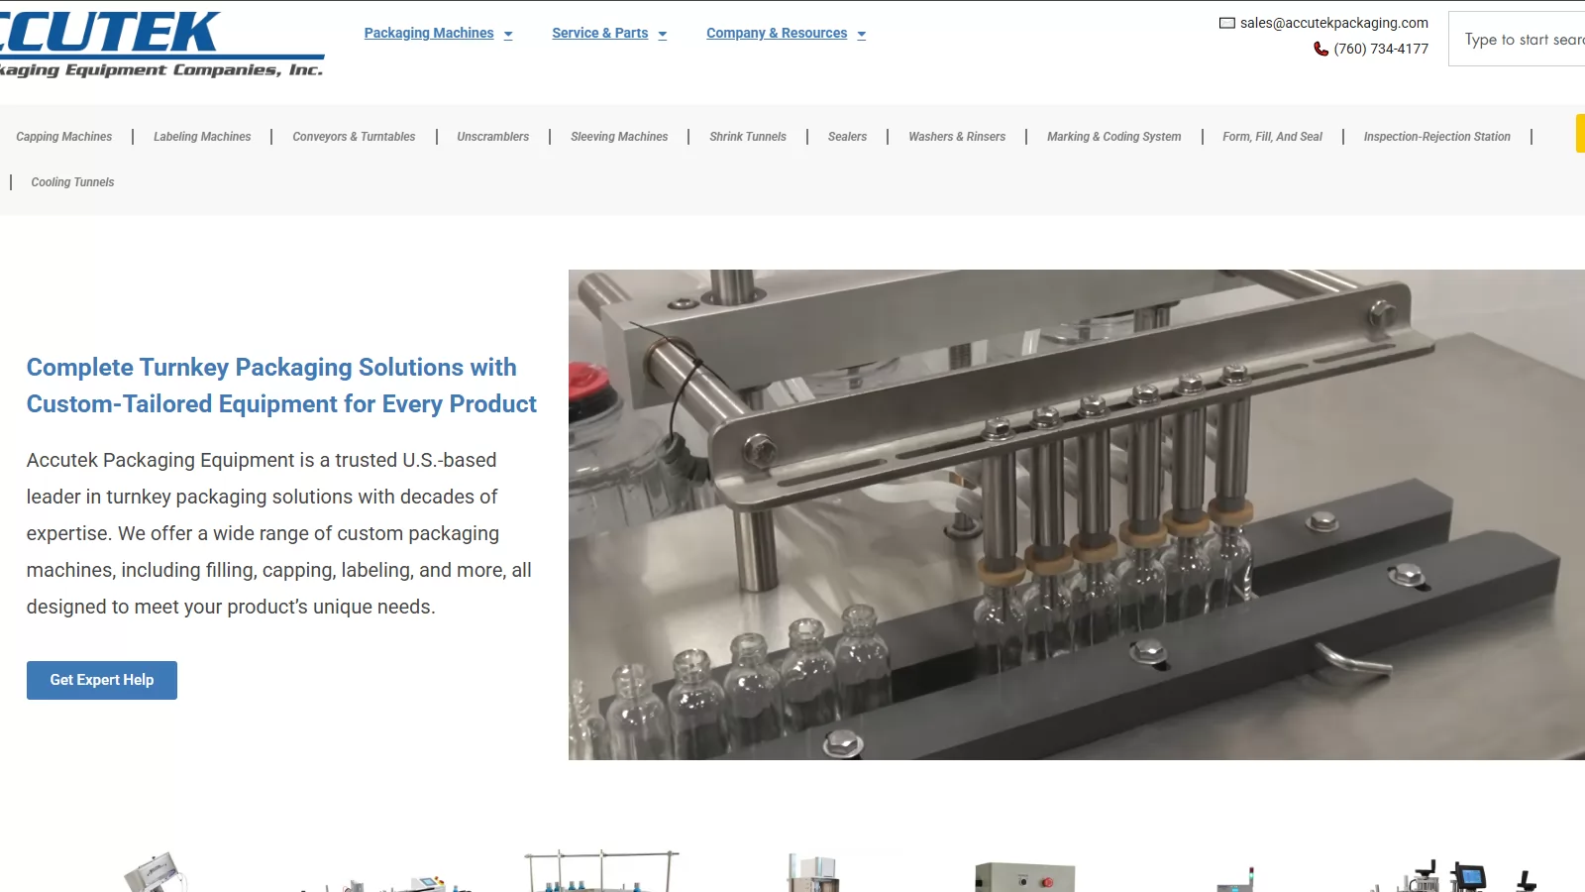Go to Inspection-Rejection Station
The height and width of the screenshot is (892, 1585).
point(1436,137)
